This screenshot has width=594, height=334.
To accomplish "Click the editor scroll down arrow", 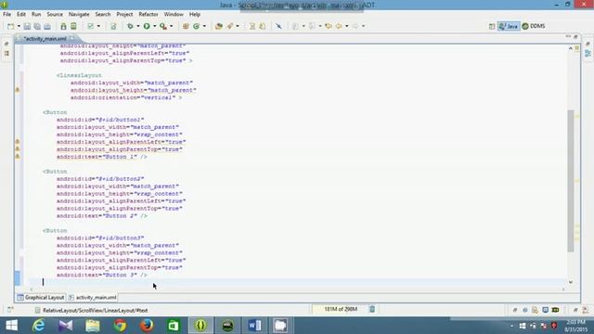I will pos(571,282).
